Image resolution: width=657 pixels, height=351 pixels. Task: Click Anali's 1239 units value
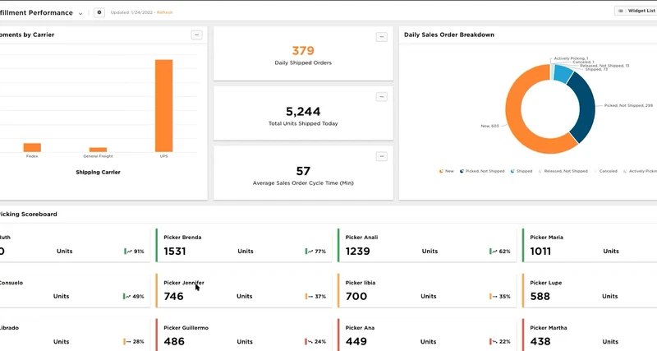pyautogui.click(x=358, y=252)
